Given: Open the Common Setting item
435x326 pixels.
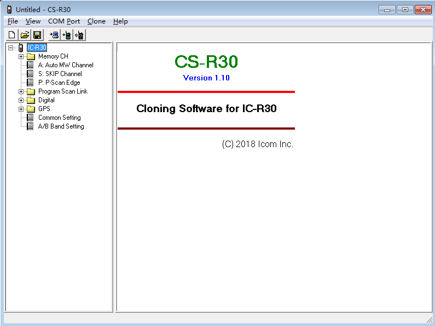Looking at the screenshot, I should tap(59, 118).
